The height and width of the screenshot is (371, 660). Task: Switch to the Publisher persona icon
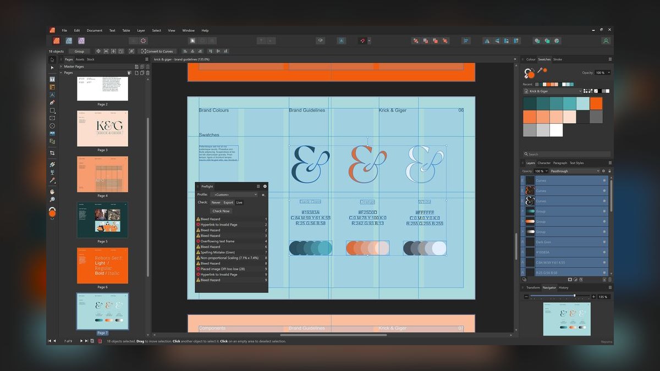(x=56, y=41)
